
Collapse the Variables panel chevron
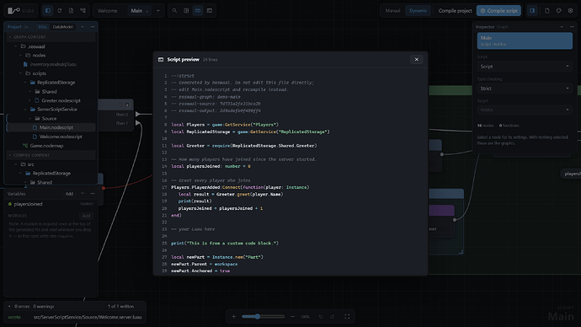tap(83, 194)
